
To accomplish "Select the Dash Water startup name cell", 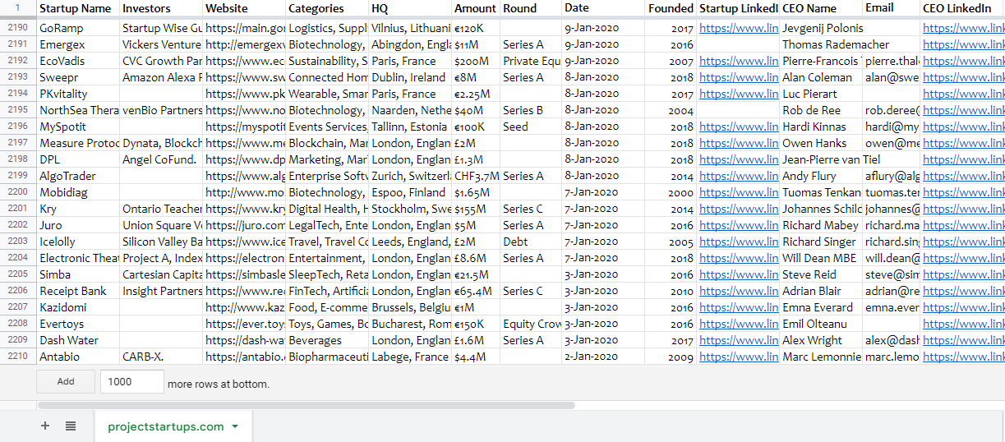I will 78,340.
